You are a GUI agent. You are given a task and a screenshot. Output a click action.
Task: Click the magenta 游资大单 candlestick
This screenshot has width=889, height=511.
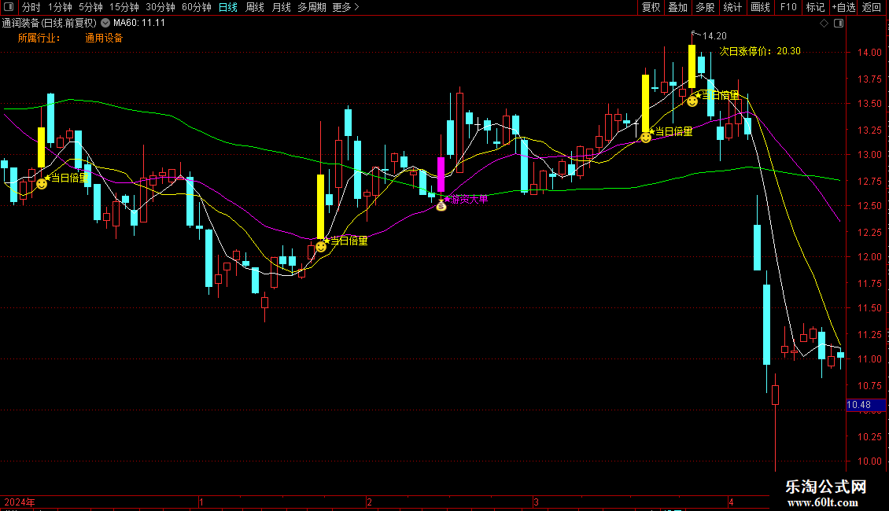tap(441, 175)
